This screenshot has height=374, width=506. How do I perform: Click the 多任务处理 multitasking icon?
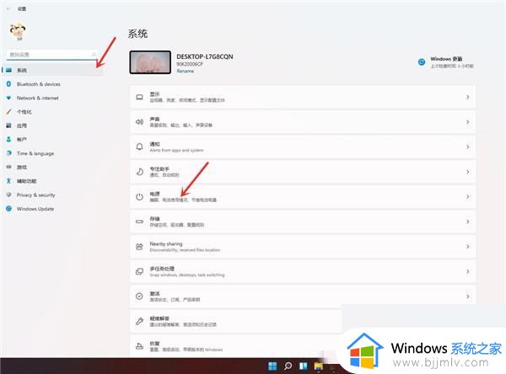coord(139,271)
